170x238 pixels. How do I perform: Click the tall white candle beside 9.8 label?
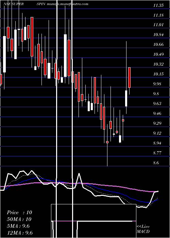126,98
